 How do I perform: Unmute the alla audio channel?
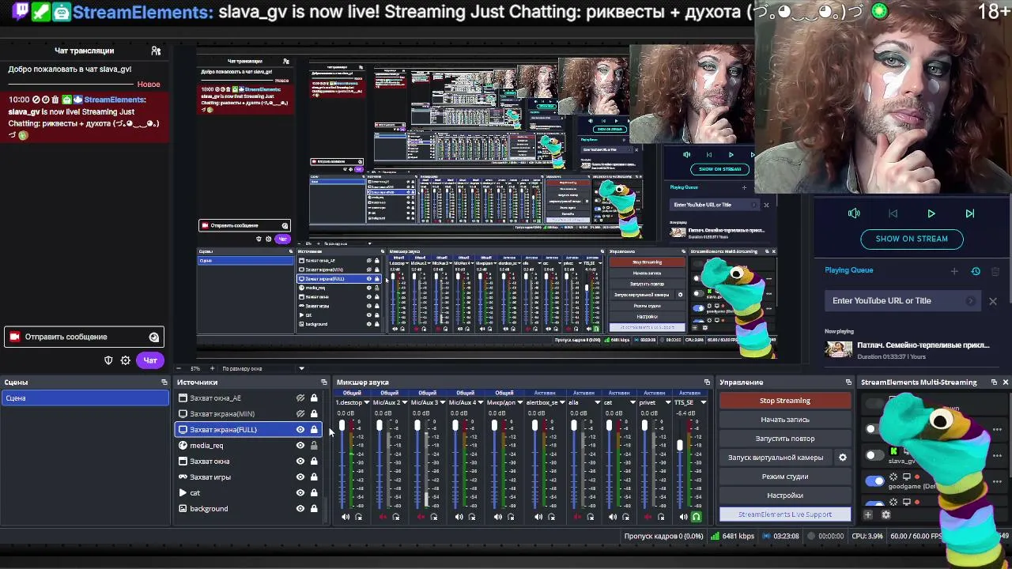point(577,517)
